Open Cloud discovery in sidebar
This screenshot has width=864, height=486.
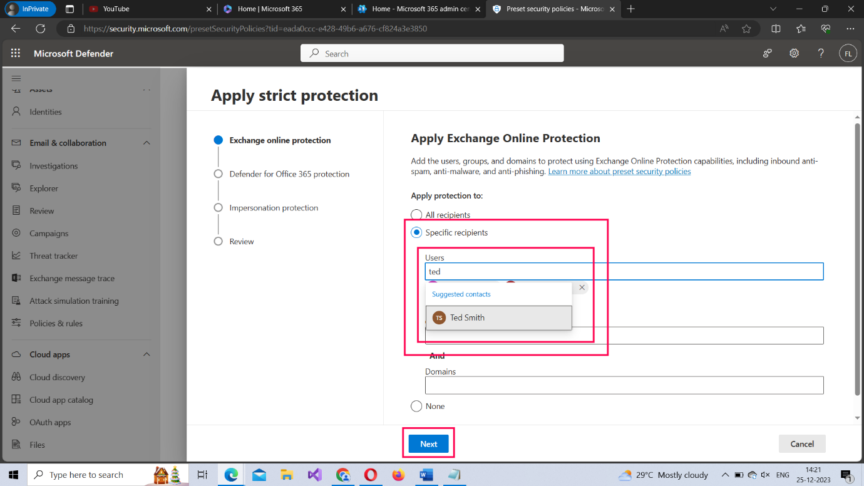pos(57,377)
